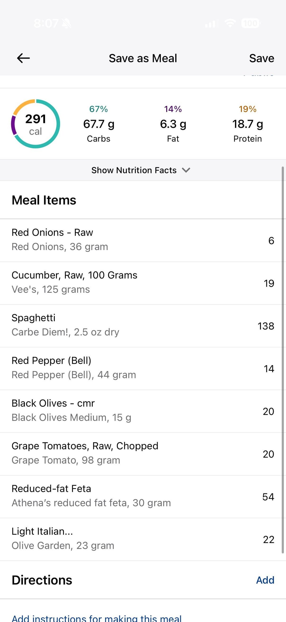Click the vertical scrollbar
This screenshot has width=286, height=622.
[x=283, y=360]
